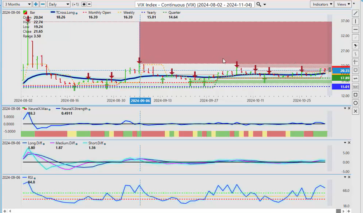Select the TEXT annotation tool
Viewport: 363px width, 213px height.
[x=355, y=87]
